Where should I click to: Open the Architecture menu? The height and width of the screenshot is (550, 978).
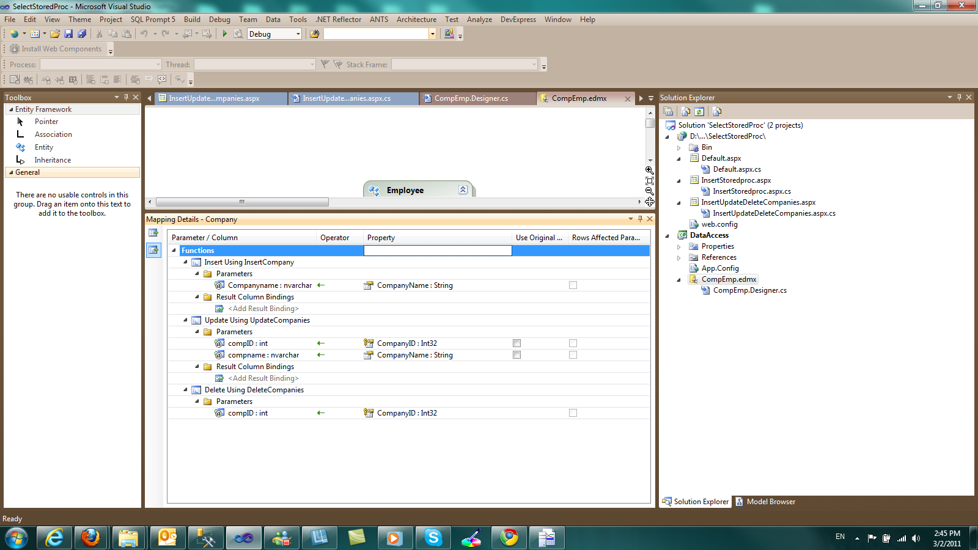(416, 20)
